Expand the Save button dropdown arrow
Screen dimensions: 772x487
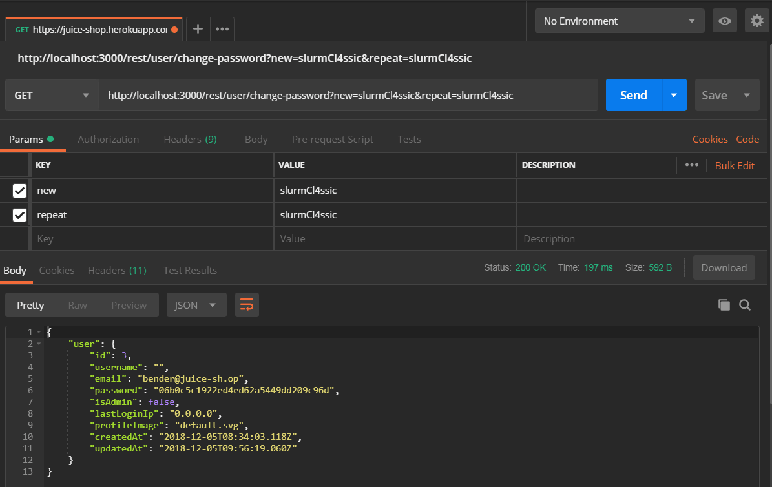pyautogui.click(x=747, y=95)
